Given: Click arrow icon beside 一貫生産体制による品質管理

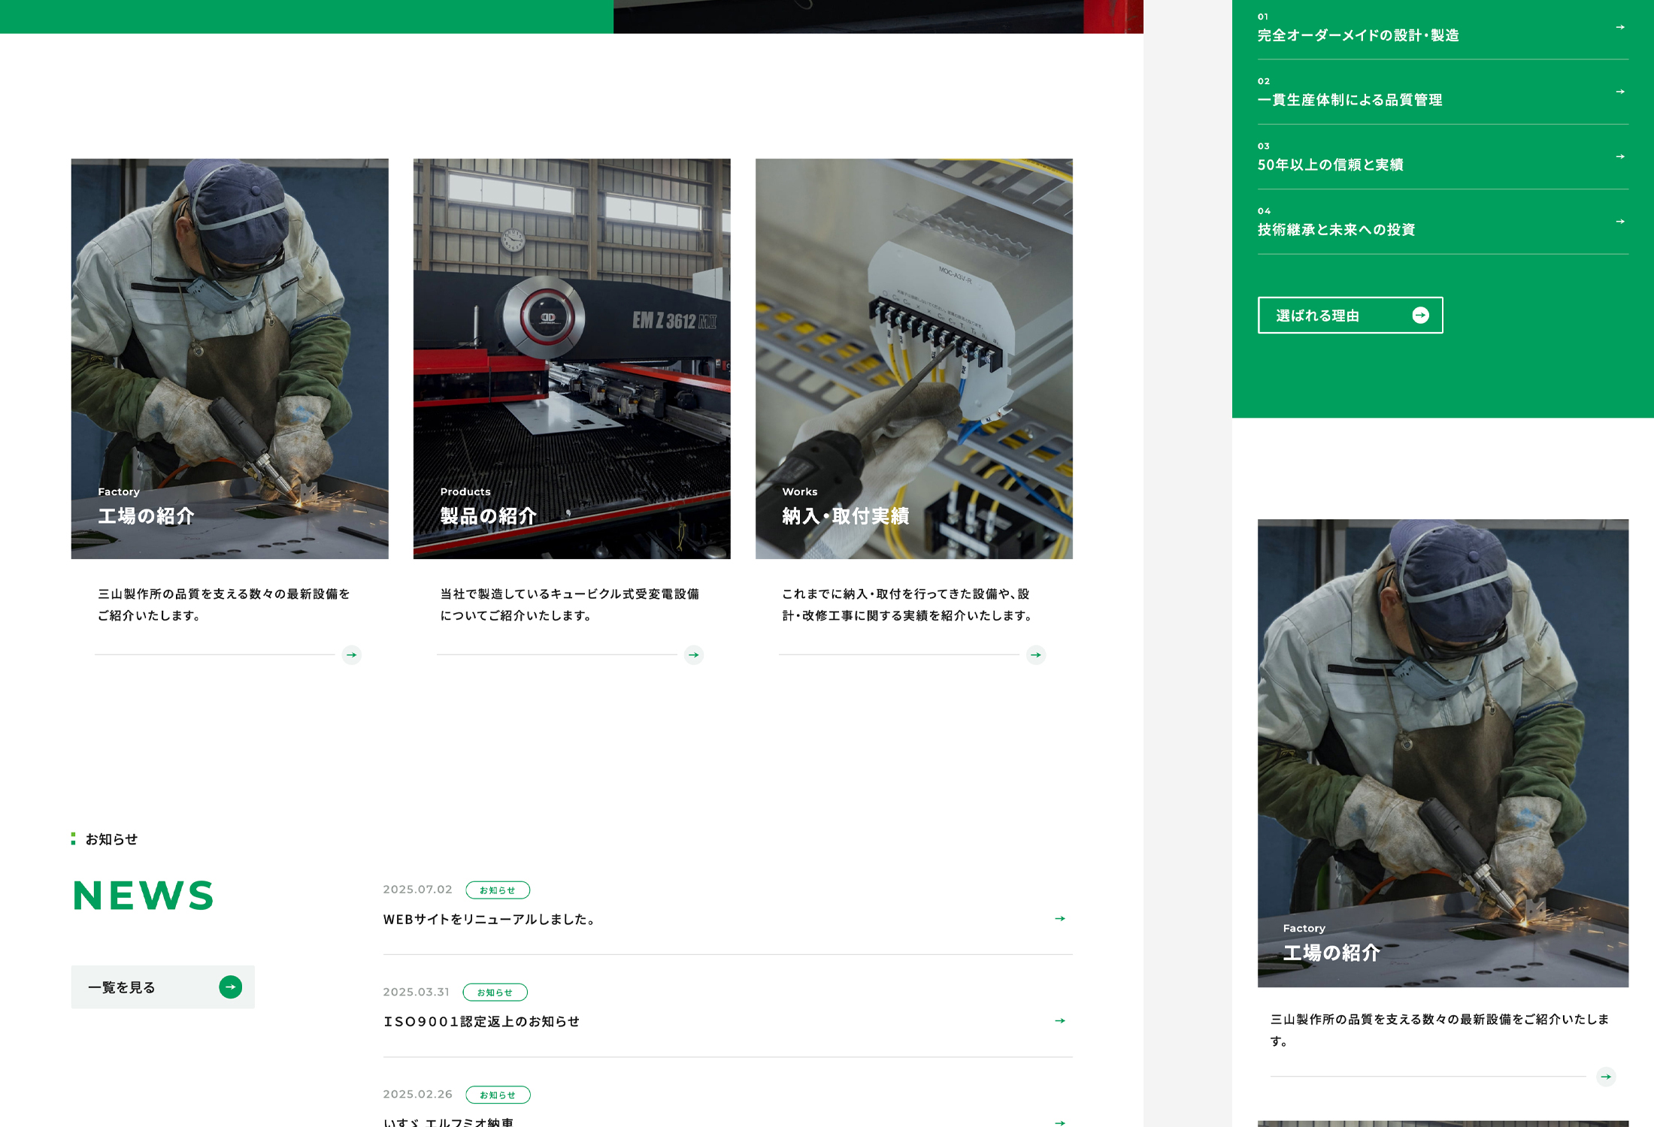Looking at the screenshot, I should click(x=1620, y=92).
